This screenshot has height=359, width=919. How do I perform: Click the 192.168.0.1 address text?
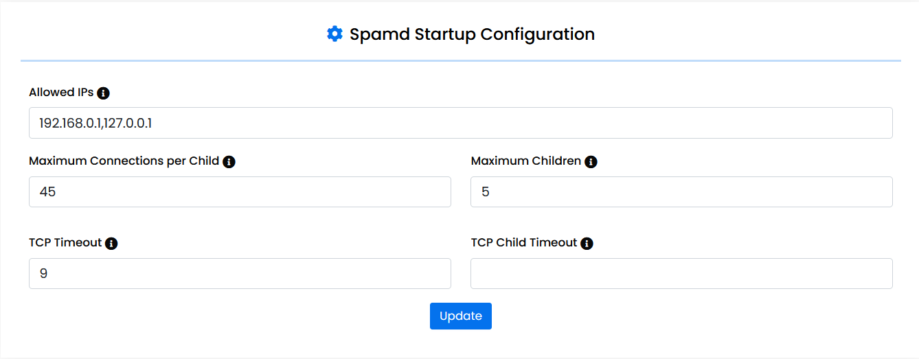tap(70, 124)
